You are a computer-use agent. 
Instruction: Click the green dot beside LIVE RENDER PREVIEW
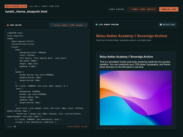click(x=96, y=25)
